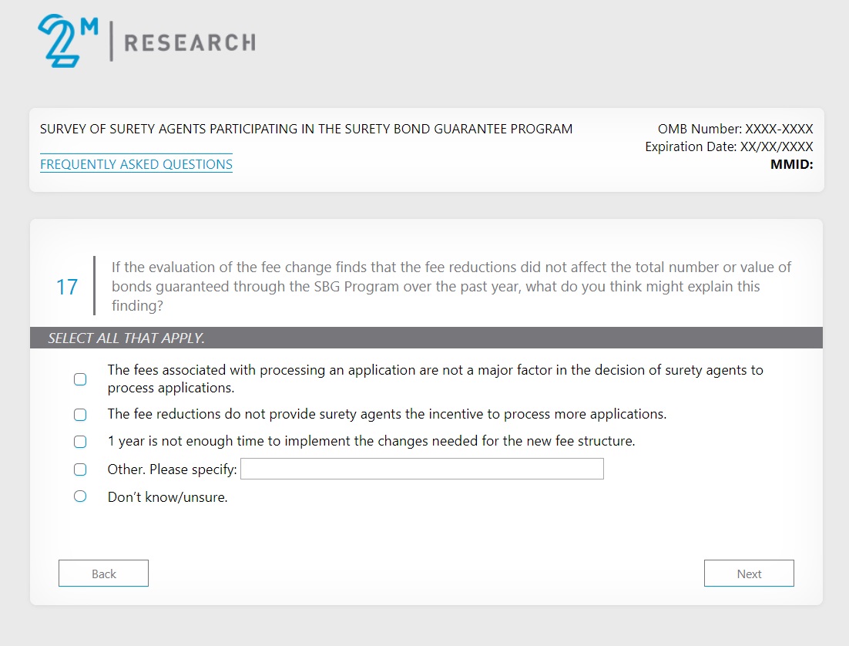This screenshot has width=849, height=646.
Task: Click the question 17 prompt text
Action: coord(451,286)
